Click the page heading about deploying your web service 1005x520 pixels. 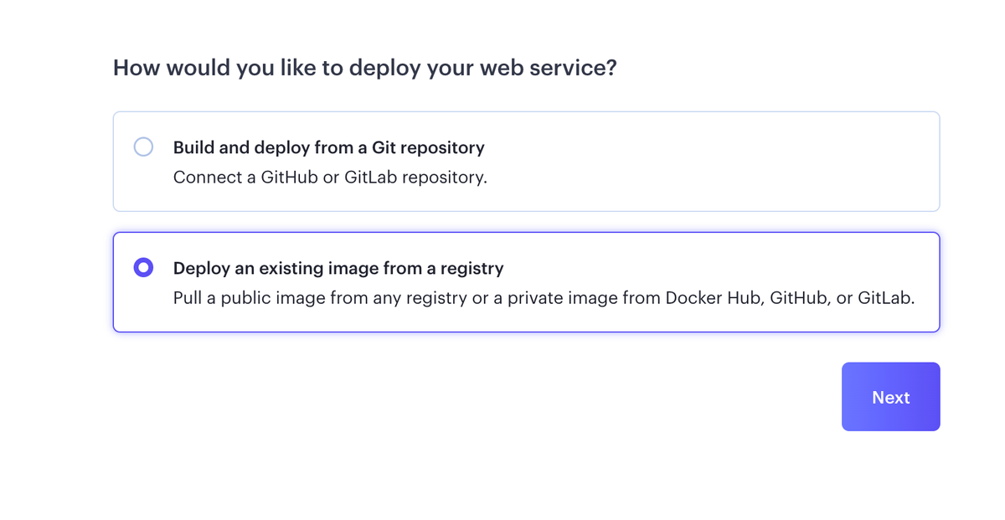(x=364, y=68)
